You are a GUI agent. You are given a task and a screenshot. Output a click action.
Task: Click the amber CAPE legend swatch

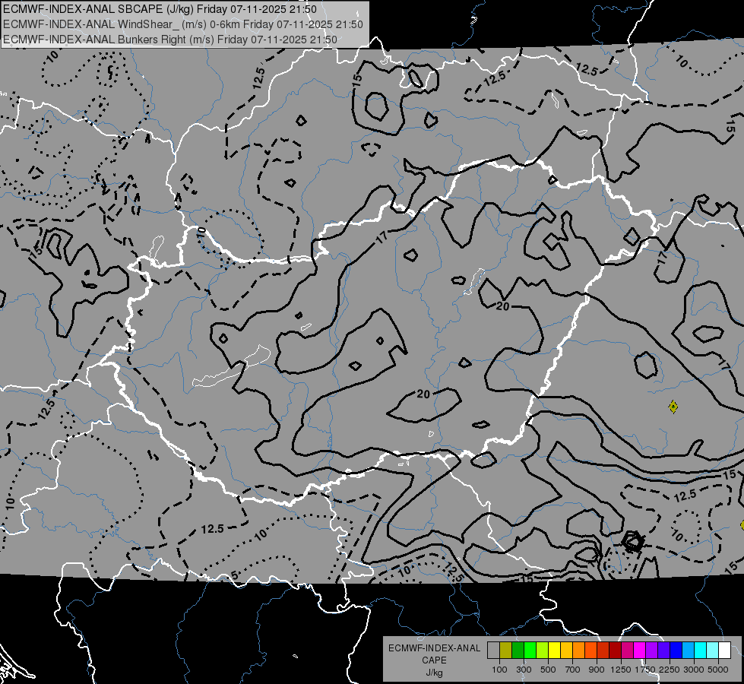pos(566,651)
